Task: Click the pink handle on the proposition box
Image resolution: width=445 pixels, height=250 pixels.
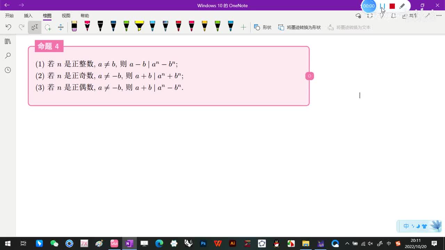Action: (x=309, y=76)
